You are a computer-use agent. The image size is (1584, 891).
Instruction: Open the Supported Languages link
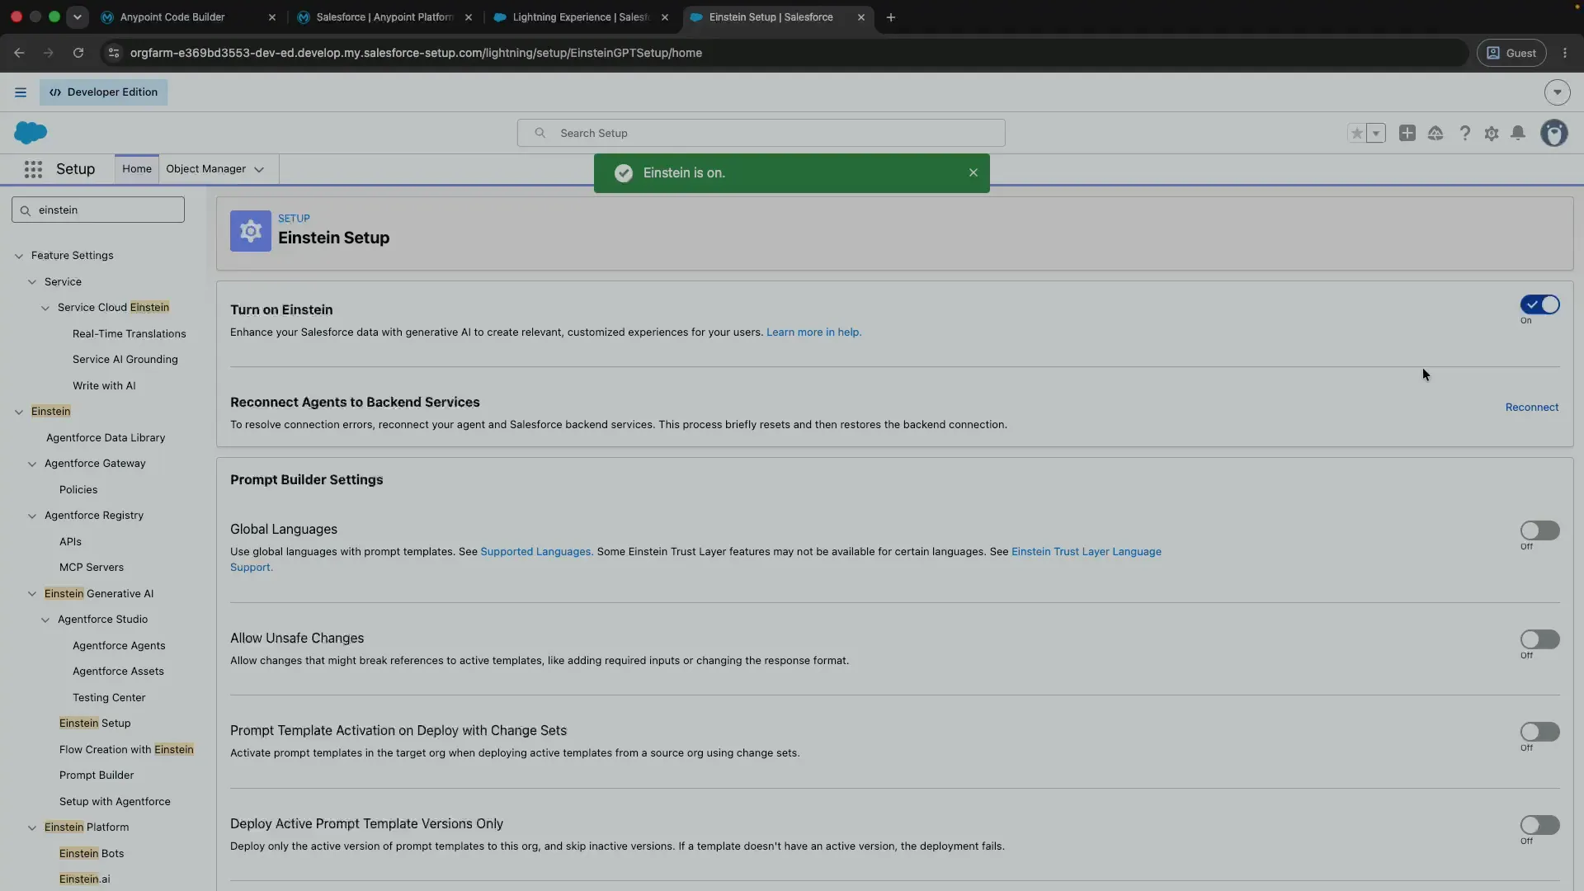[x=536, y=552]
